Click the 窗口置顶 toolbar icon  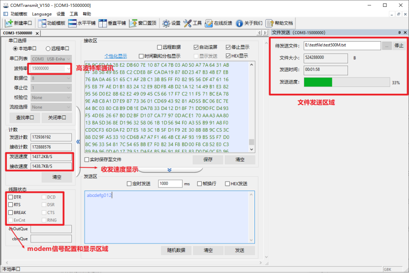[133, 23]
